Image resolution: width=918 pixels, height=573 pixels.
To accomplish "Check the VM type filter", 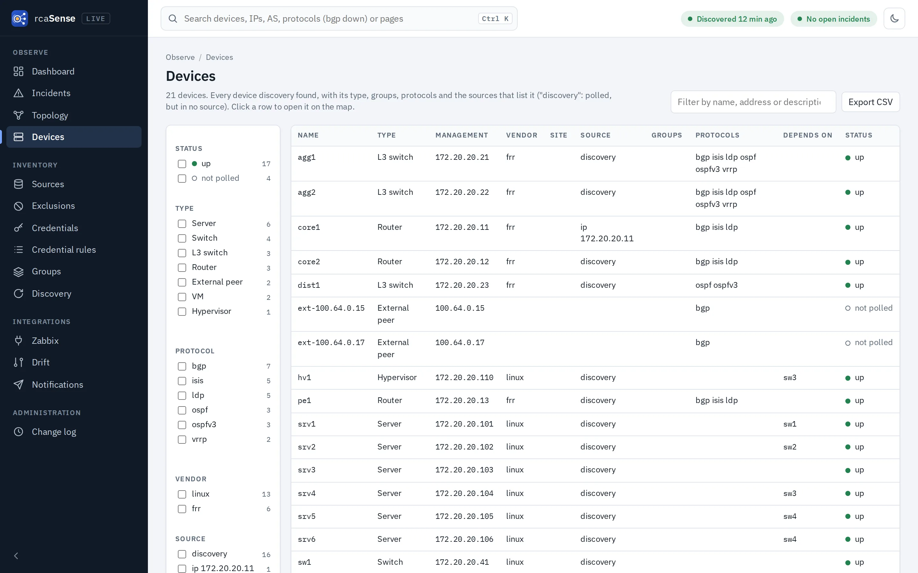I will [182, 297].
